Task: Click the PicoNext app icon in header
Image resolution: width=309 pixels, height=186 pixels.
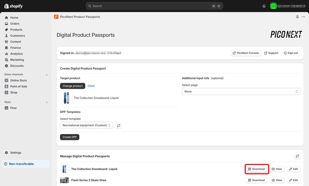Action: click(x=56, y=17)
